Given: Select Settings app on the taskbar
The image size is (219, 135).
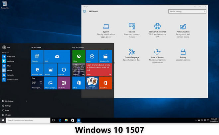Looking at the screenshot, I should [79, 120].
